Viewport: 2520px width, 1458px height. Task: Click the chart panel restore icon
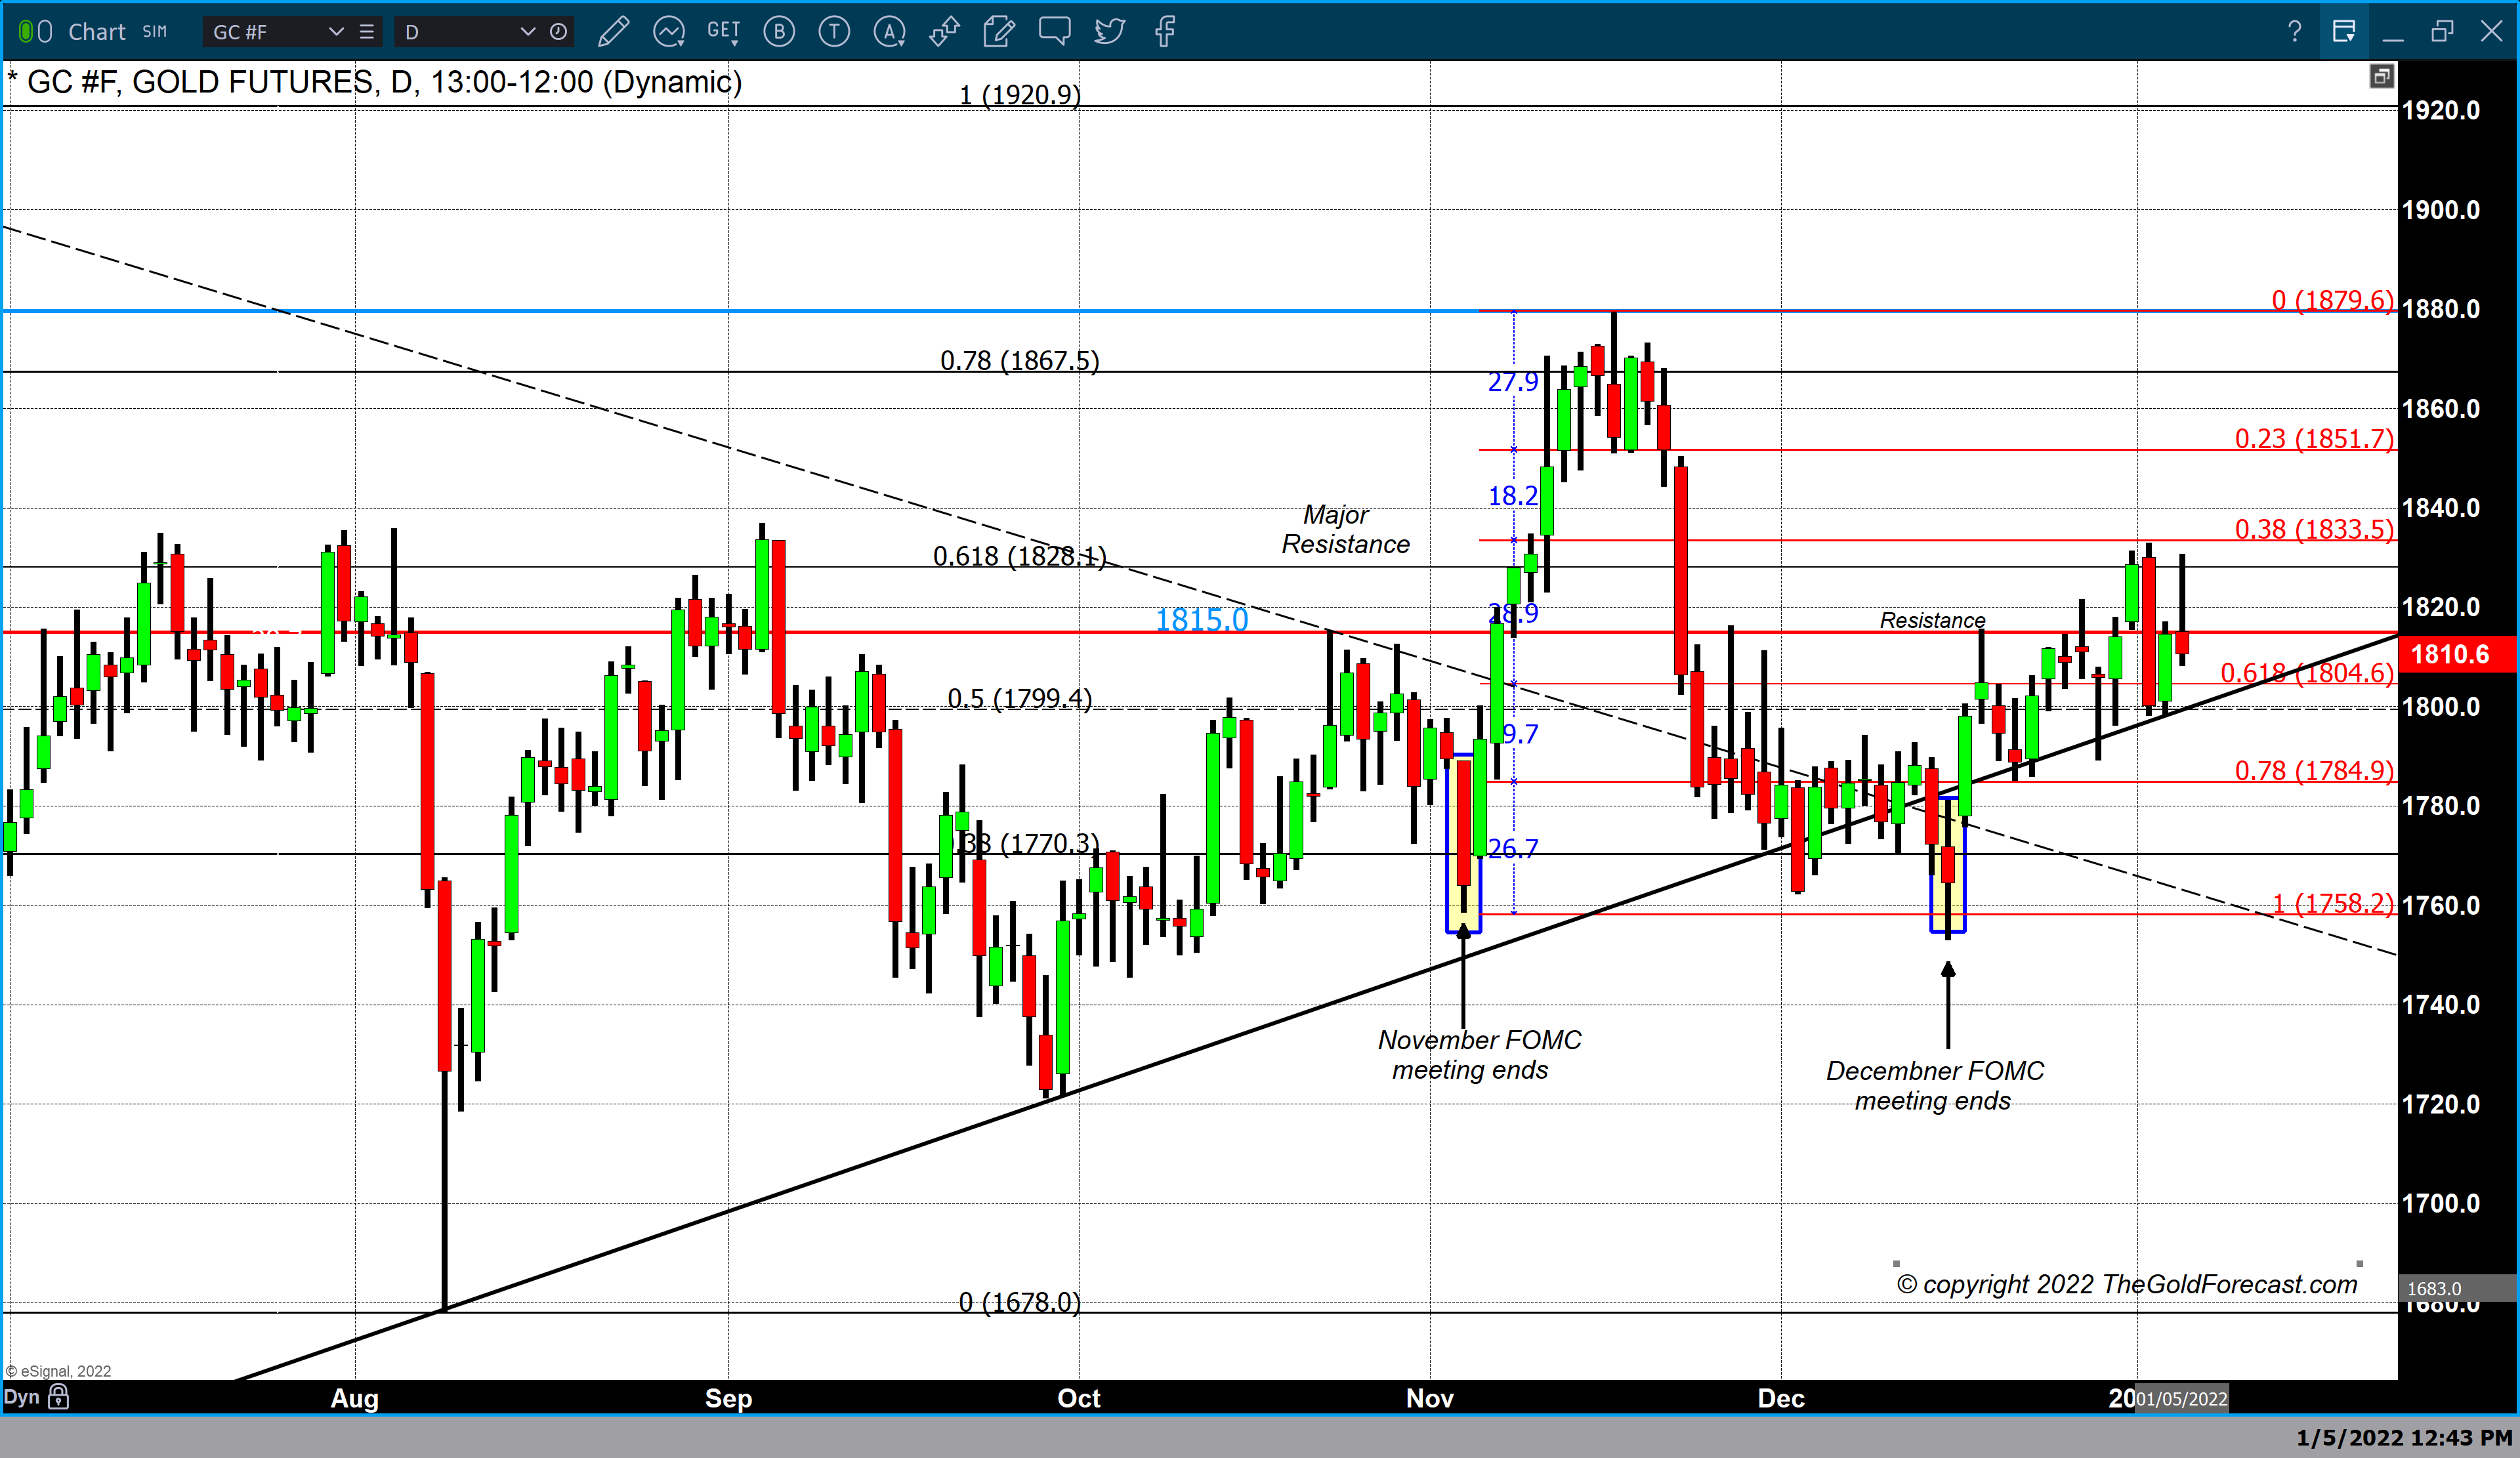[2381, 77]
